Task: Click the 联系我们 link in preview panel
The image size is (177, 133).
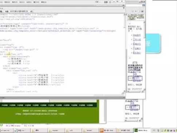Action: (x=137, y=53)
